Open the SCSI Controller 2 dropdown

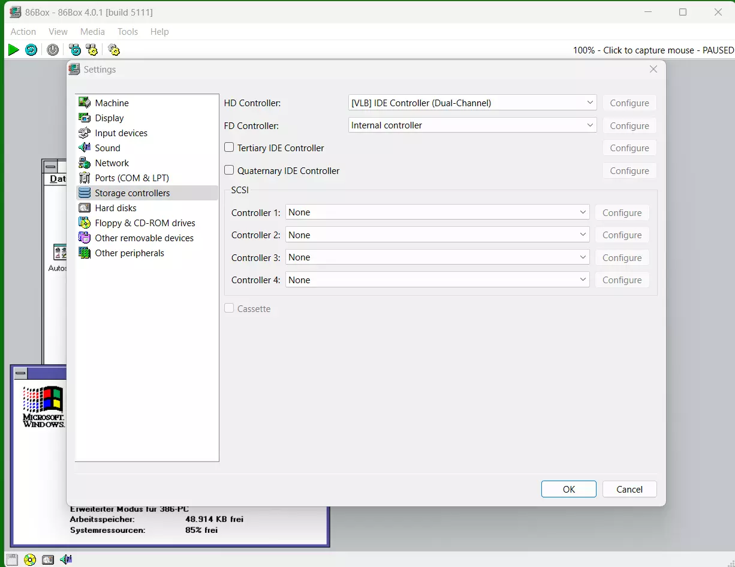pos(438,235)
